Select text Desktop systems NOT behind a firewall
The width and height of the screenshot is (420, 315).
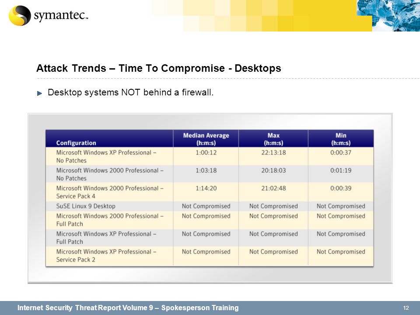click(x=130, y=92)
